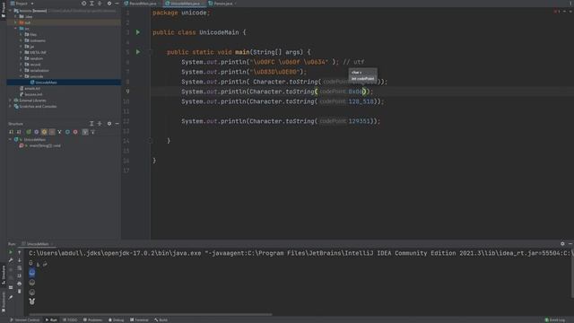
Task: Pin the Run tab
Action: 11,297
